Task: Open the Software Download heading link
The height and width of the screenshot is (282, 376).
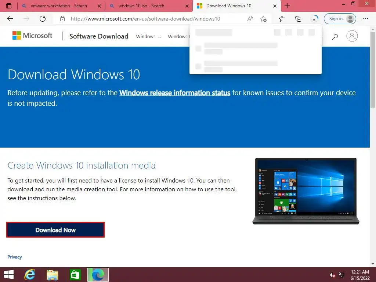Action: point(99,36)
